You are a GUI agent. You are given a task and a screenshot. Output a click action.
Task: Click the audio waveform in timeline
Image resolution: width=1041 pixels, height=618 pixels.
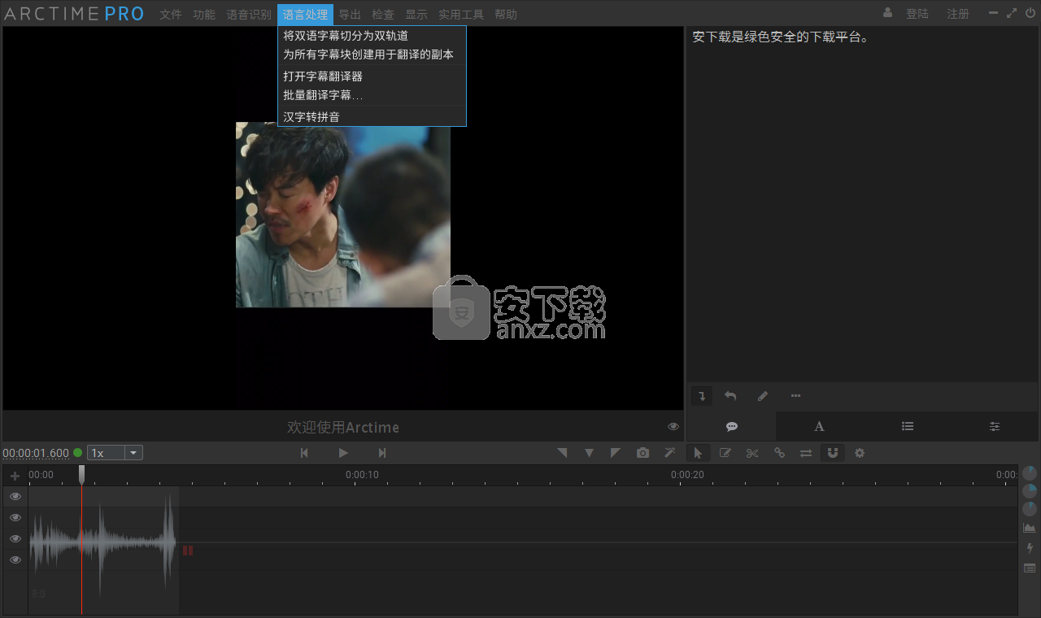click(103, 542)
